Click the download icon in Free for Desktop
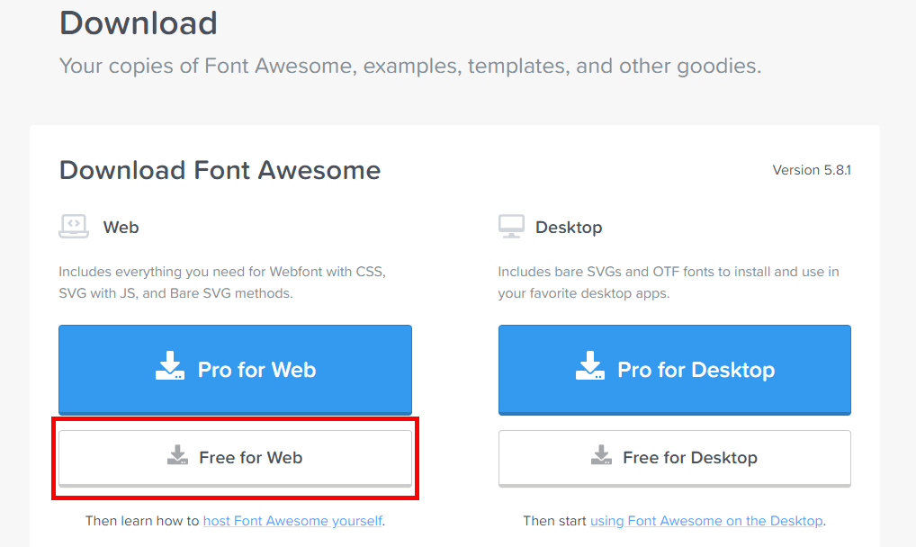Viewport: 916px width, 547px height. (x=601, y=456)
